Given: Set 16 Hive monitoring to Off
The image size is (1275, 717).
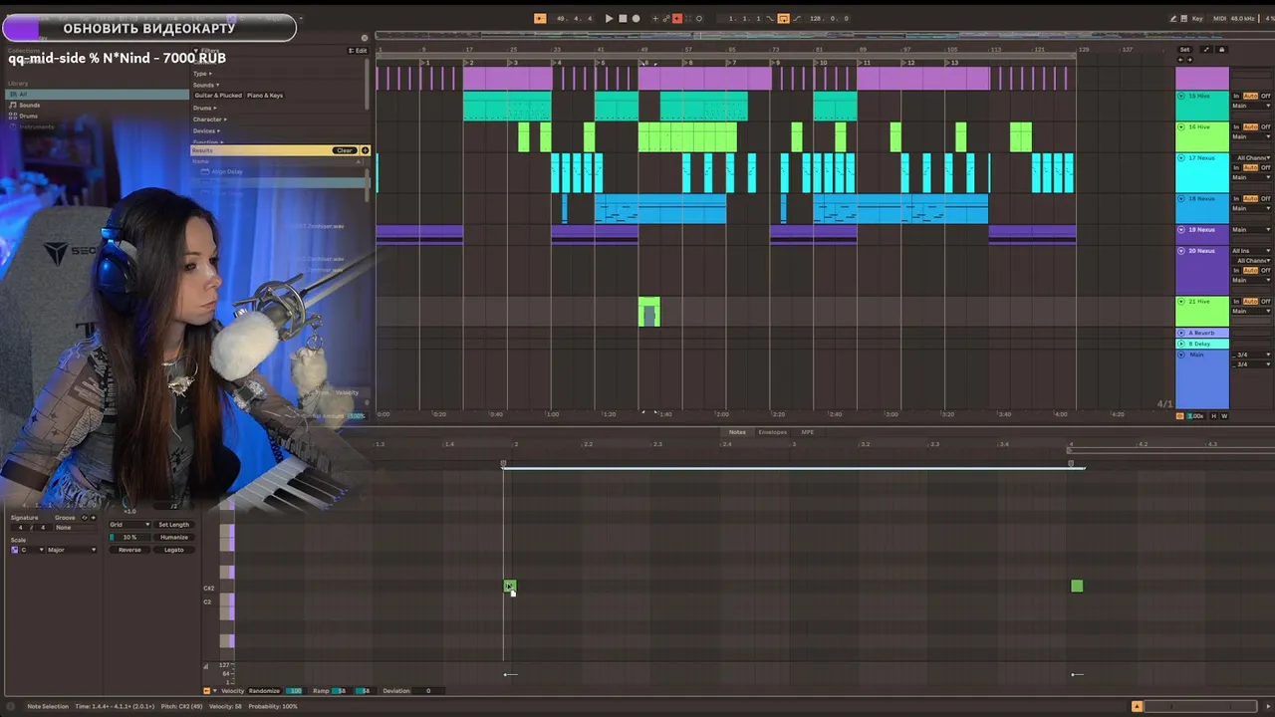Looking at the screenshot, I should click(x=1266, y=126).
